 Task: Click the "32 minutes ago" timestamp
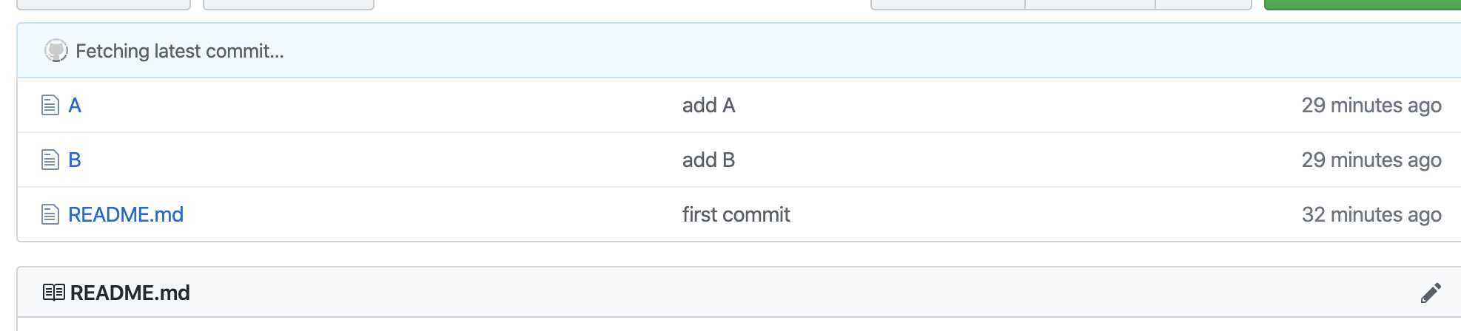coord(1371,215)
